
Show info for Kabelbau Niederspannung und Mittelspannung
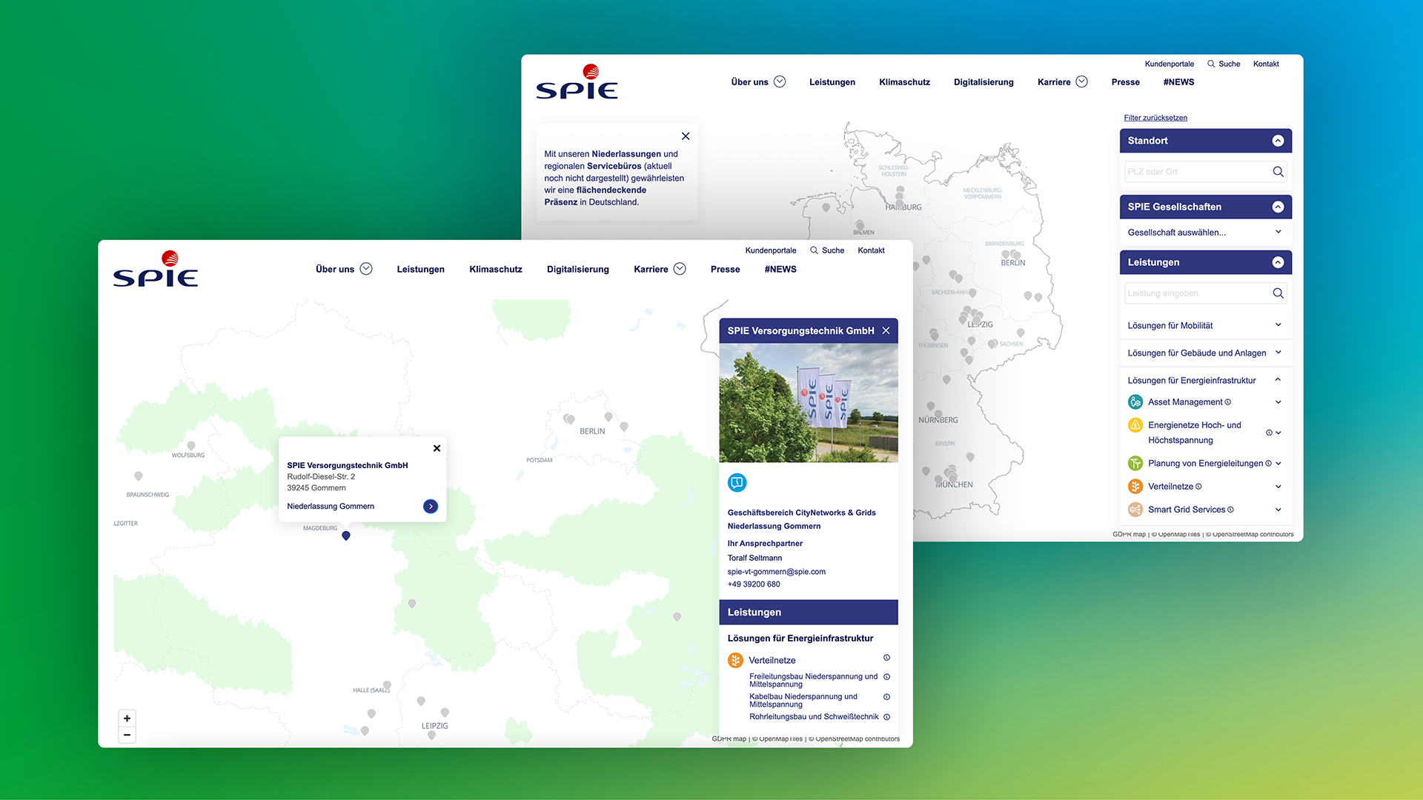point(886,696)
